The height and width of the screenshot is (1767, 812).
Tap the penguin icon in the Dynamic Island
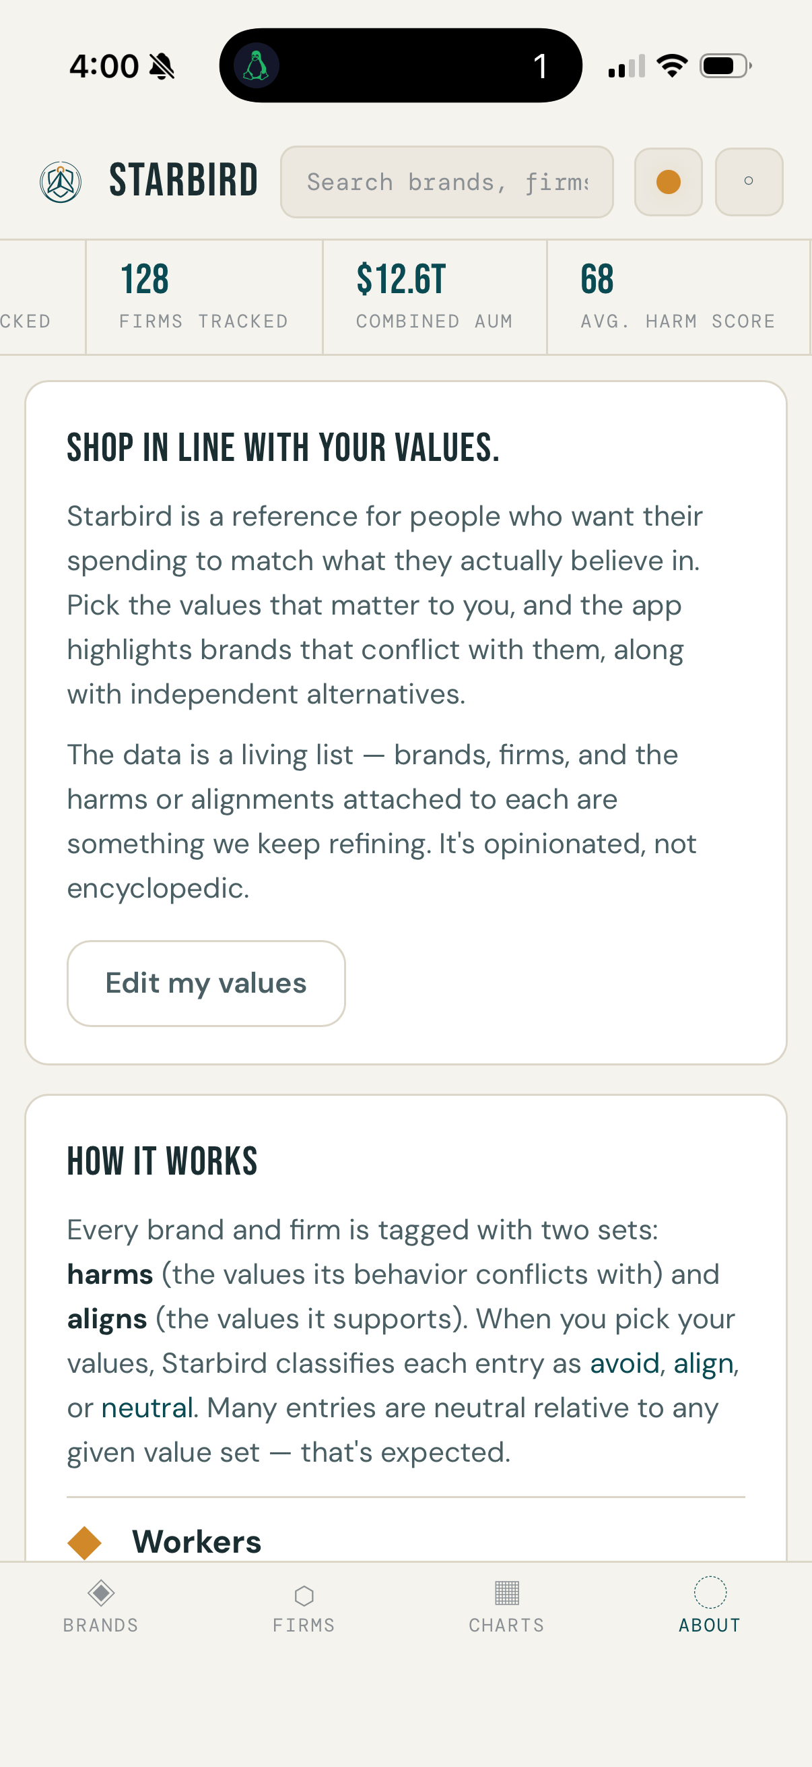(257, 66)
